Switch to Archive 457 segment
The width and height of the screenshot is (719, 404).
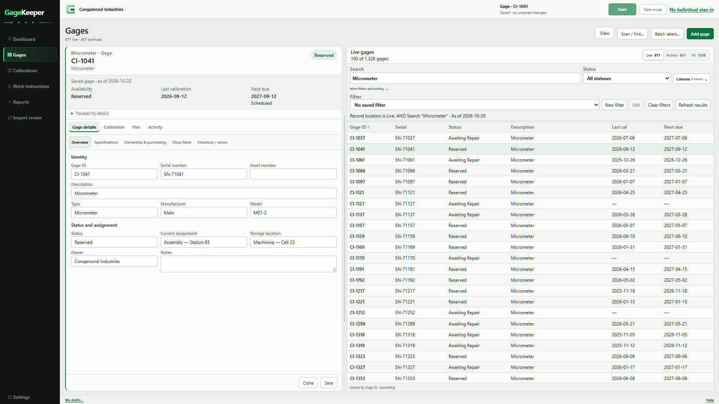[x=676, y=55]
